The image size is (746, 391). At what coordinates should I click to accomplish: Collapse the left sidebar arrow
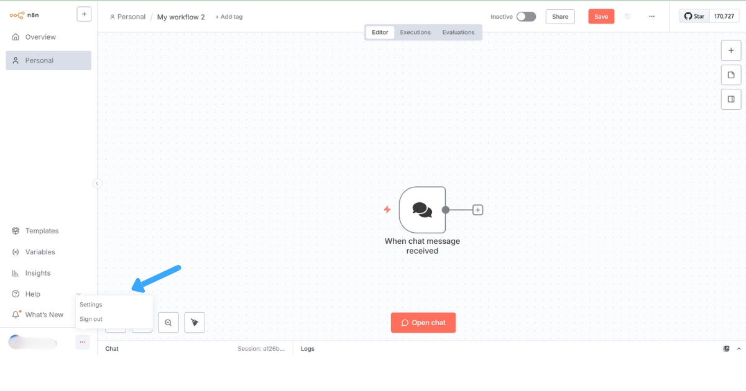tap(97, 183)
